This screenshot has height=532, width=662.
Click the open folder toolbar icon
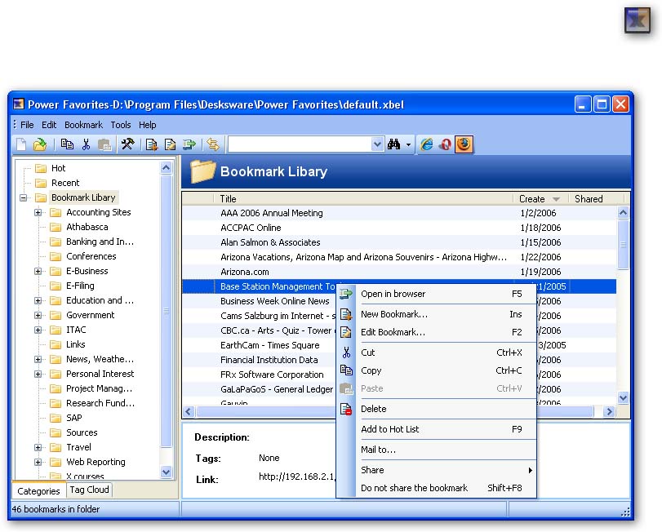pos(39,144)
